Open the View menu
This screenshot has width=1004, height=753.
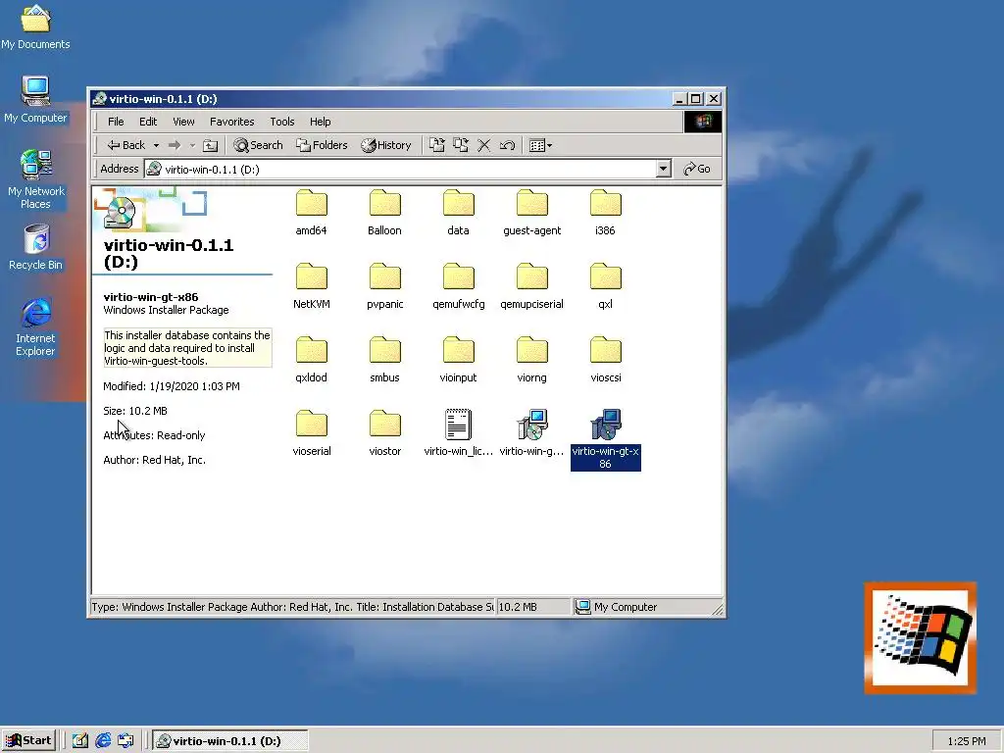(x=183, y=122)
